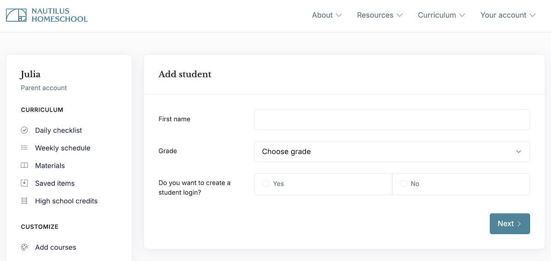Click the First name label
551x261 pixels.
tap(174, 119)
